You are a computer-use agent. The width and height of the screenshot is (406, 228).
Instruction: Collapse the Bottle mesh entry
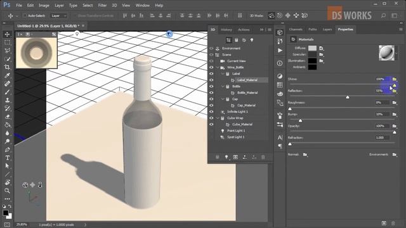tap(223, 86)
